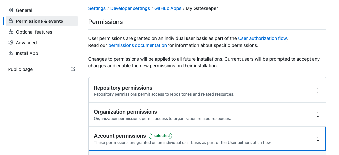Viewport: 339px width, 155px height.
Task: Click the unfold icon on Repository permissions row
Action: (317, 91)
